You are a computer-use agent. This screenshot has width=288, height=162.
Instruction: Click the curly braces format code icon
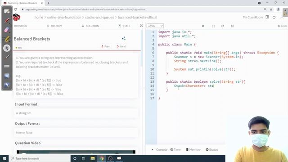[213, 26]
